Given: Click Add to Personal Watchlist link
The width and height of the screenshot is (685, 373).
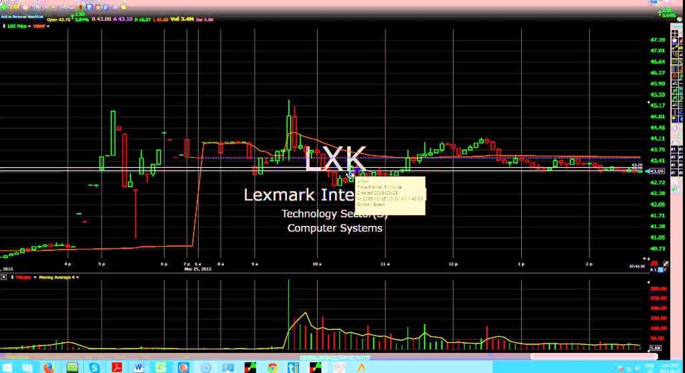Looking at the screenshot, I should (22, 17).
